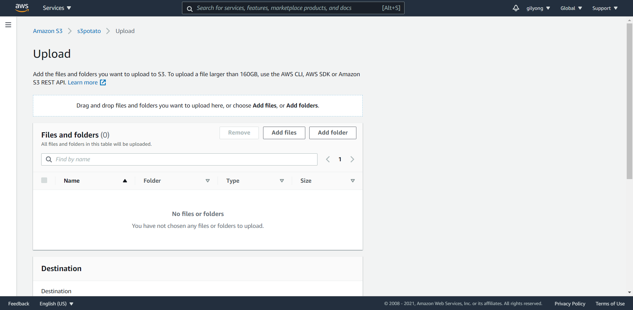Click the Name column header
The width and height of the screenshot is (633, 310).
pos(72,181)
